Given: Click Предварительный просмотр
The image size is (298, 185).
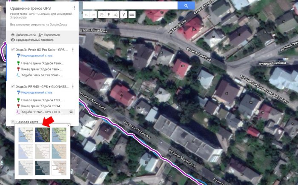Looking at the screenshot, I should pyautogui.click(x=34, y=40).
